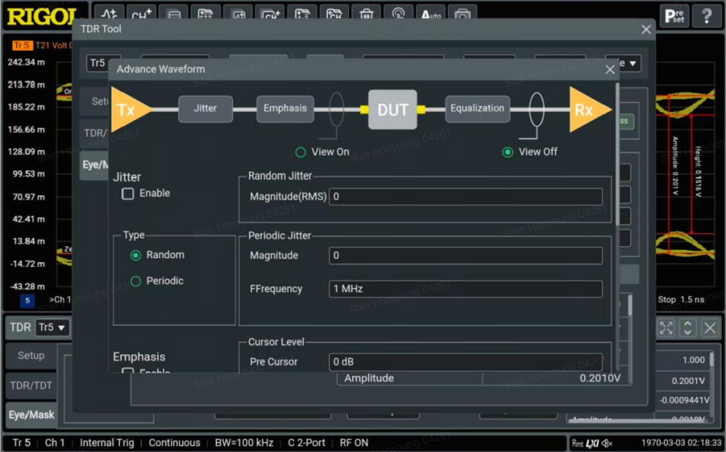This screenshot has height=452, width=726.
Task: Click the Pre Cursor 0 dB field
Action: [x=466, y=362]
